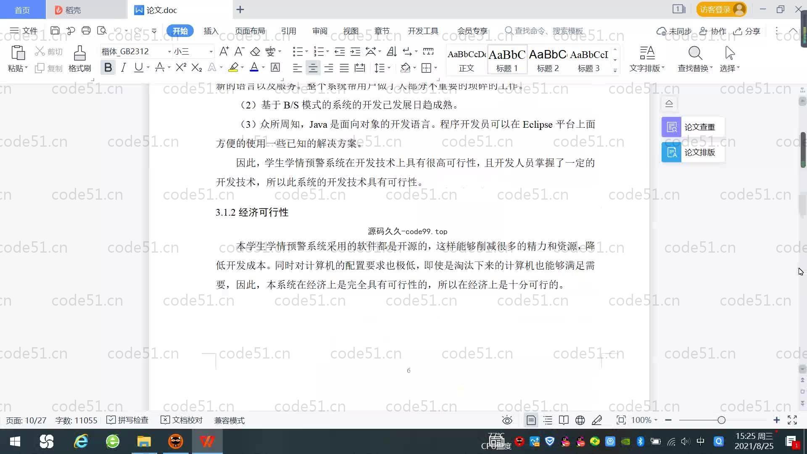Click the Print icon in quick toolbar

[x=86, y=31]
